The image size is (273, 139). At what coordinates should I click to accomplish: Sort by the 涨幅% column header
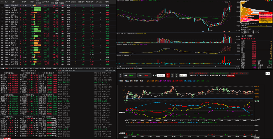(24, 2)
